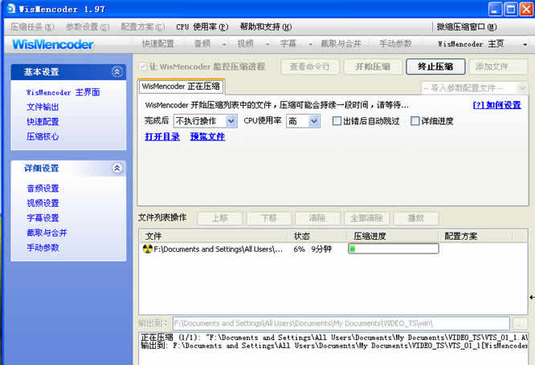
Task: Collapse the 基本设置 panel chevron
Action: click(117, 71)
